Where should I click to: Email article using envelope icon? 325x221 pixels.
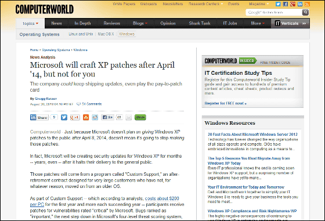128,118
